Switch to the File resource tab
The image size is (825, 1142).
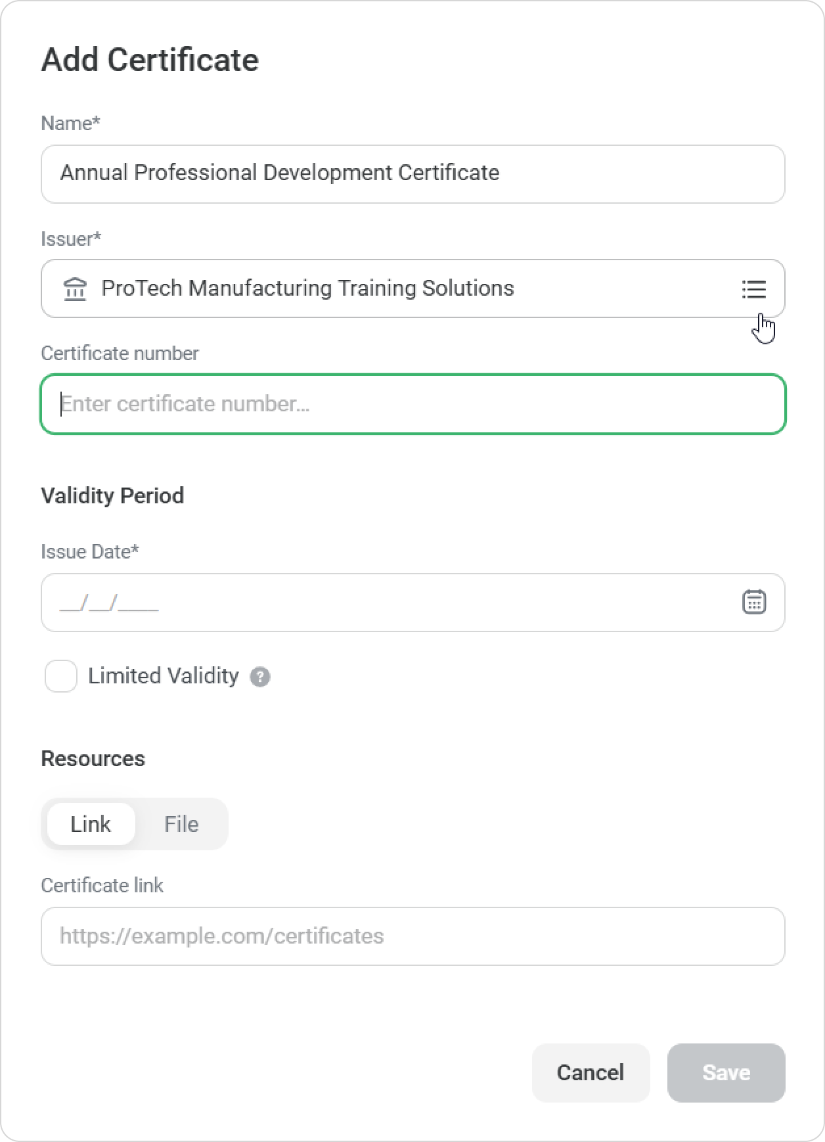(181, 824)
